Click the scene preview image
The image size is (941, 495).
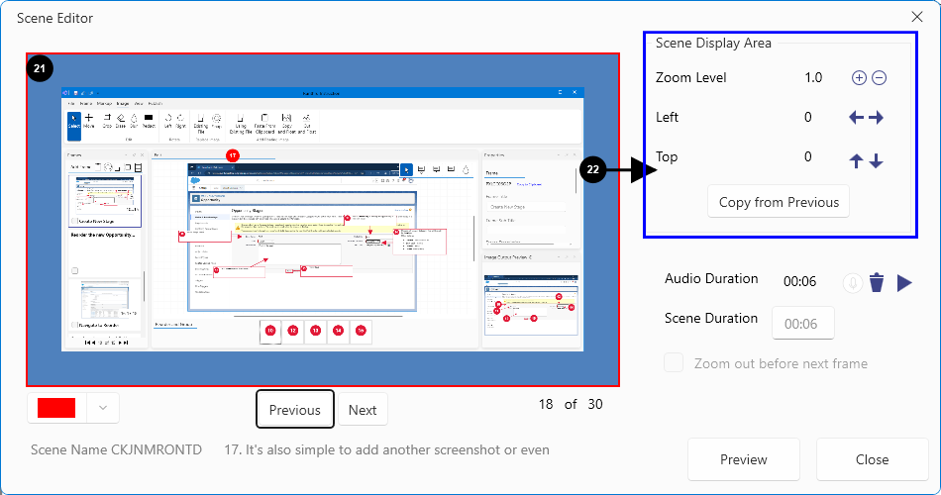[x=323, y=218]
